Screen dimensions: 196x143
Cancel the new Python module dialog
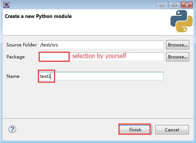pyautogui.click(x=172, y=130)
